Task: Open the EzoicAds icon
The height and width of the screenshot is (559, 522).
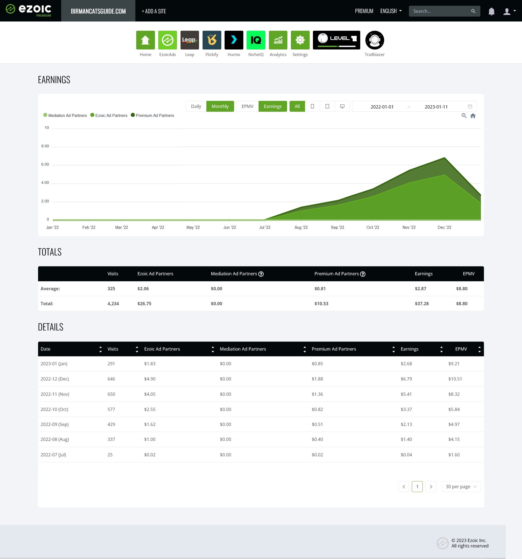Action: (168, 40)
